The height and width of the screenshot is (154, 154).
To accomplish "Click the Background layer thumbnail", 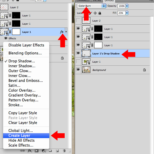I will pos(86,70).
